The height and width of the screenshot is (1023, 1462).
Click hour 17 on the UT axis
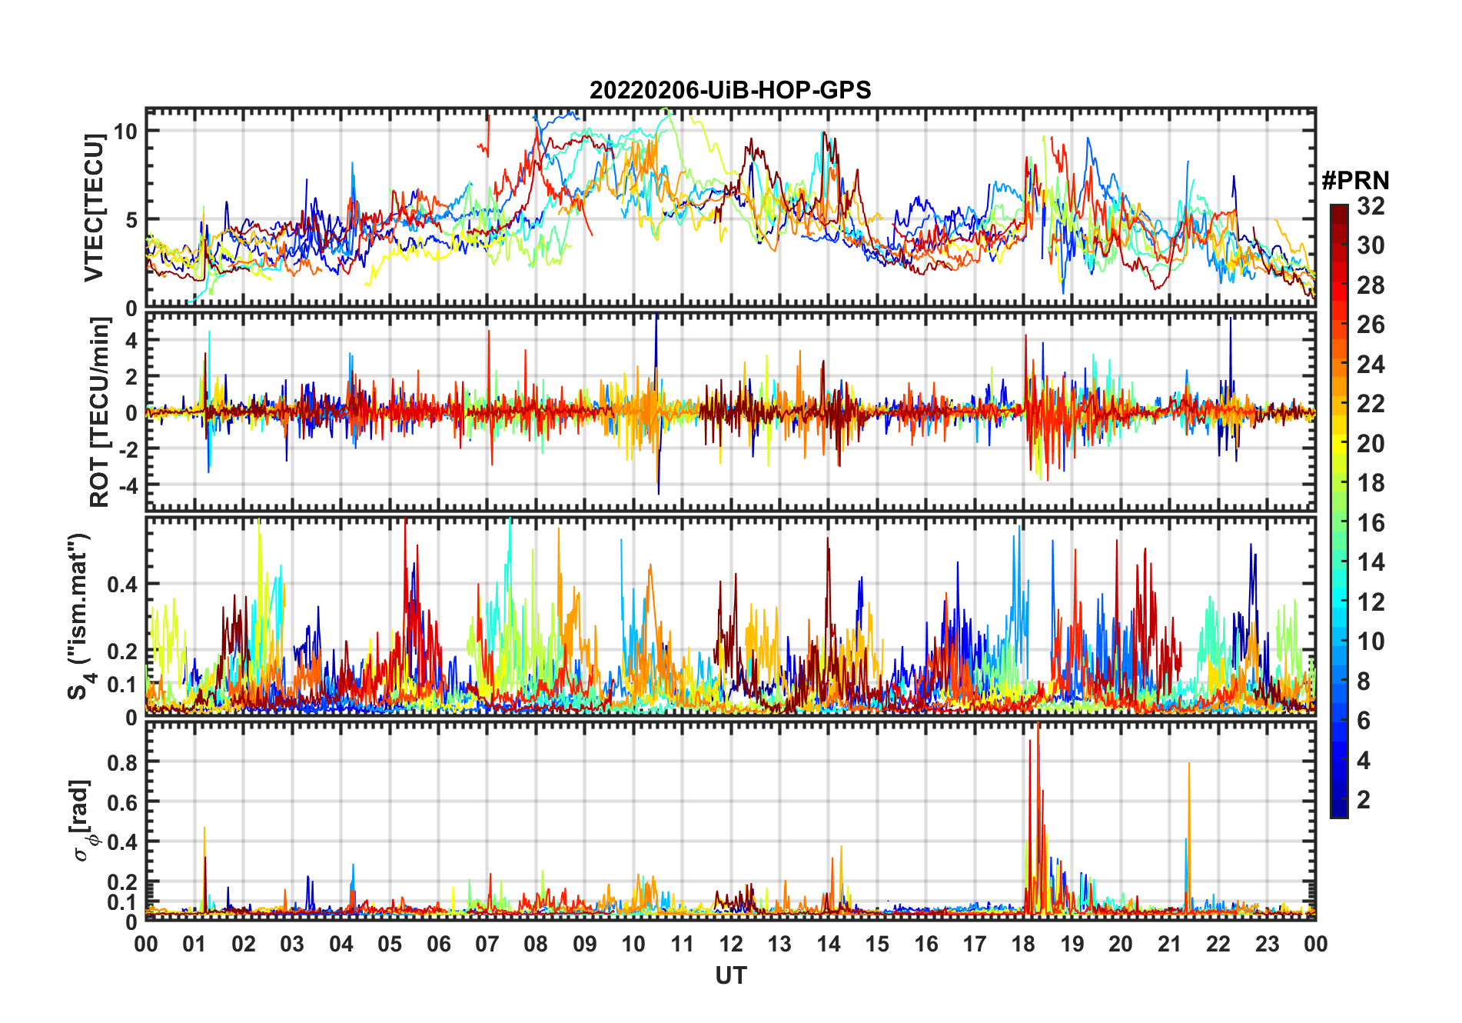point(975,944)
